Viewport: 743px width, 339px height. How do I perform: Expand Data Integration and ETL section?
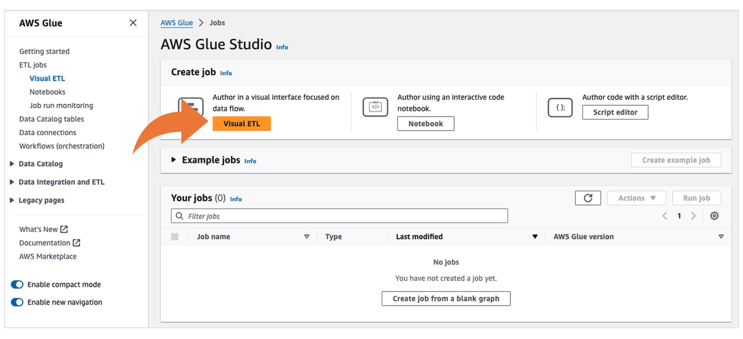(12, 182)
